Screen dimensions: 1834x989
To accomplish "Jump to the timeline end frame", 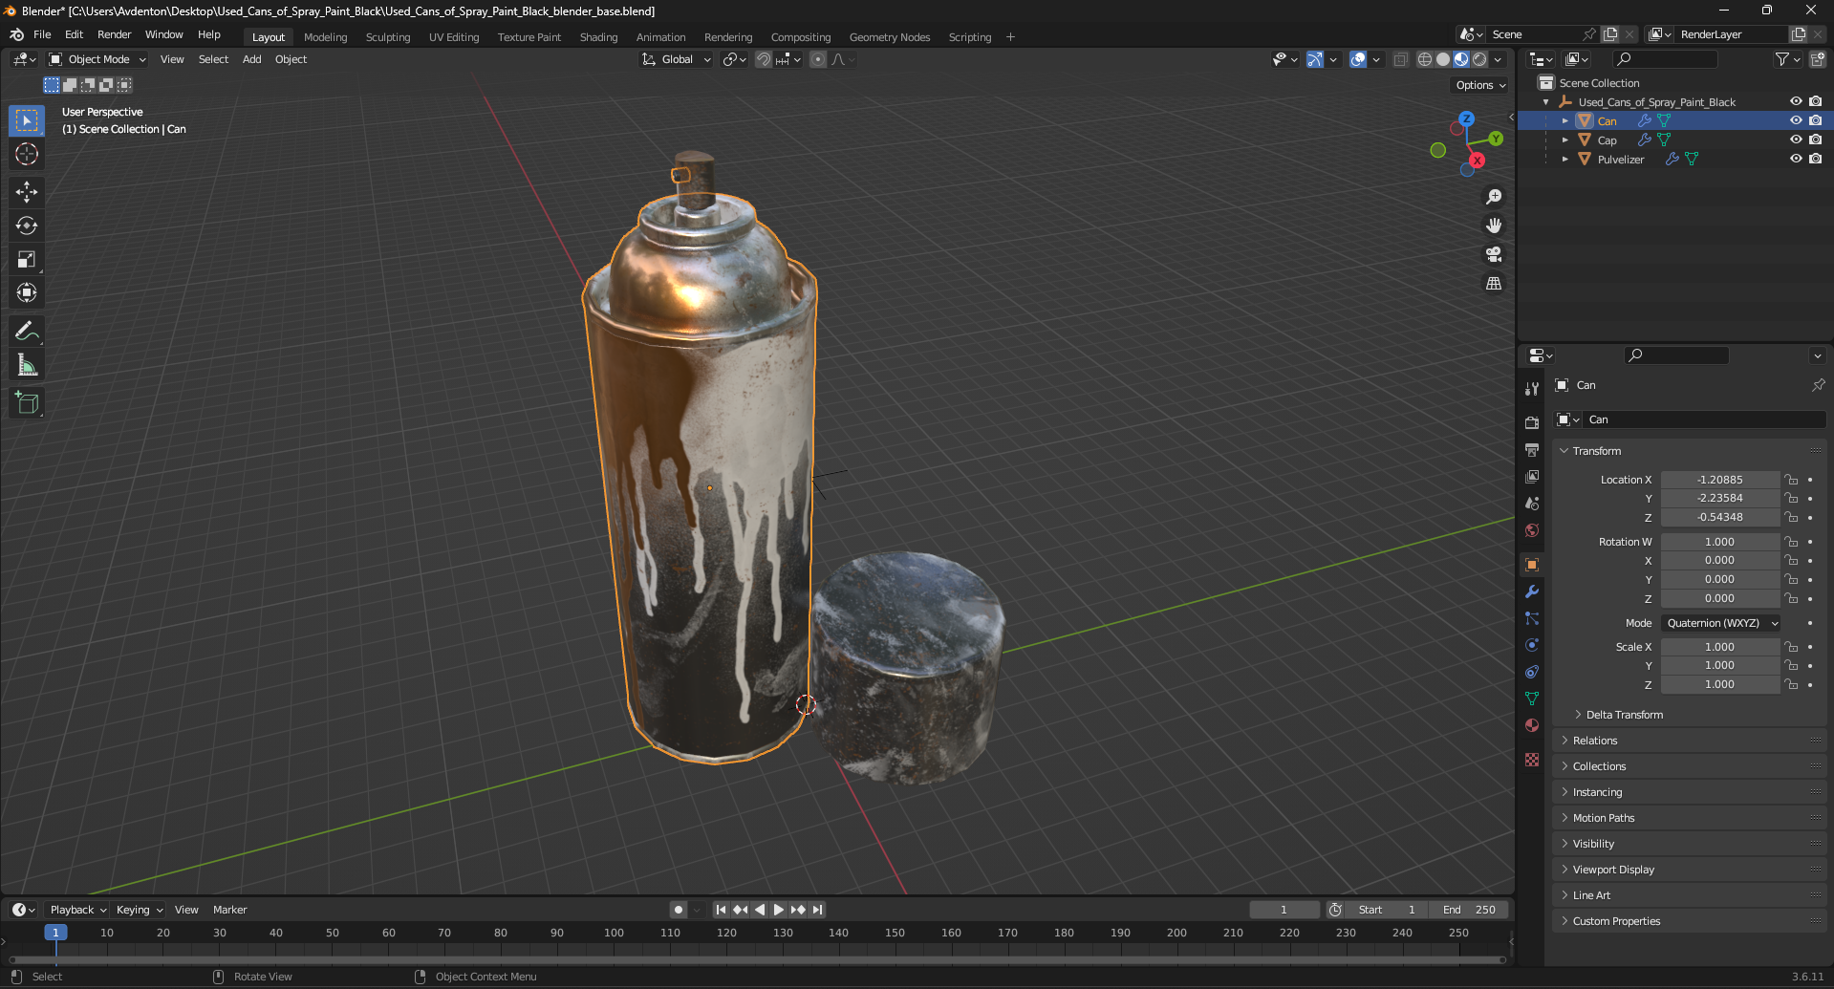I will point(817,910).
